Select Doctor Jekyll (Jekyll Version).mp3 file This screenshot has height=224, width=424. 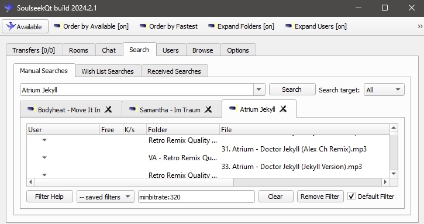click(x=292, y=167)
